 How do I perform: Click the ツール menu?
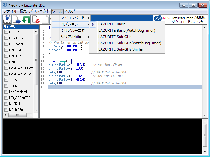point(57,11)
